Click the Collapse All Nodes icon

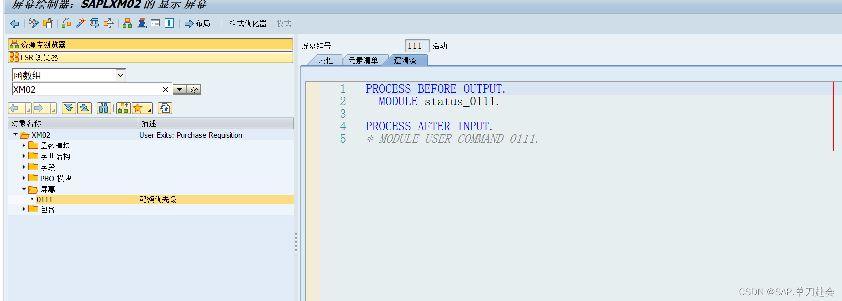[x=84, y=108]
